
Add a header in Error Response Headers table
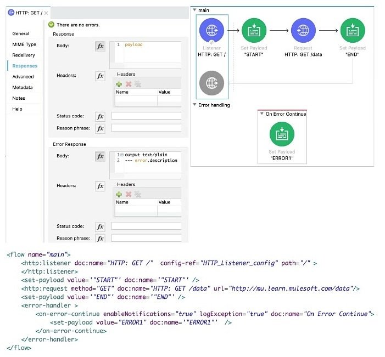point(119,194)
